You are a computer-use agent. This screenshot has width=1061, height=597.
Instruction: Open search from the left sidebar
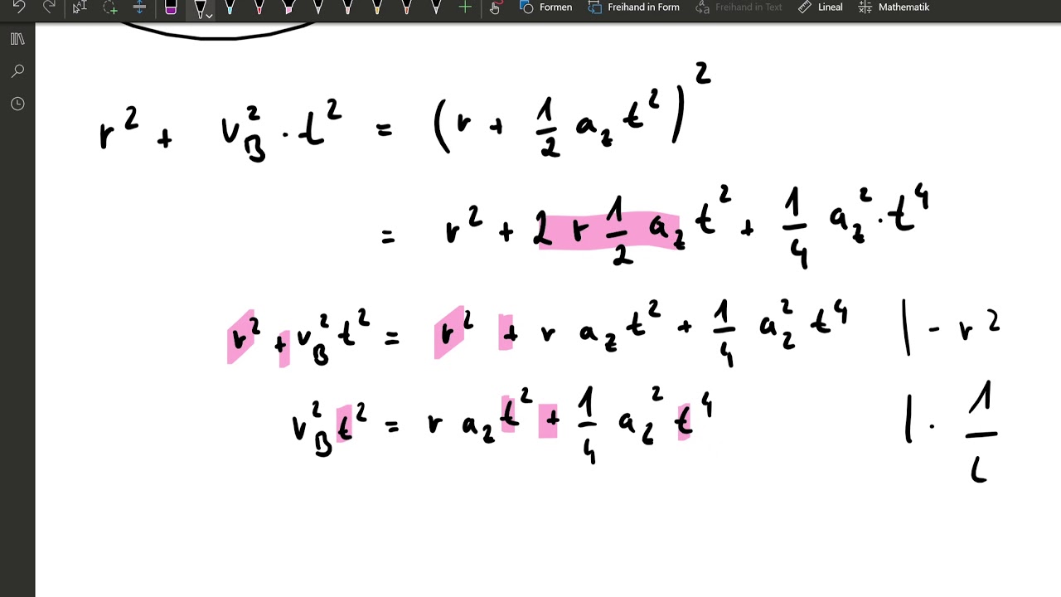(x=17, y=71)
